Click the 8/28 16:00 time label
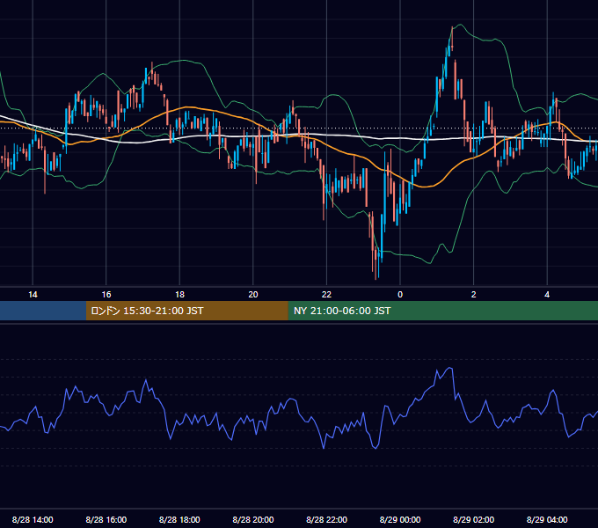Screen dimensions: 598x528 tap(106, 519)
